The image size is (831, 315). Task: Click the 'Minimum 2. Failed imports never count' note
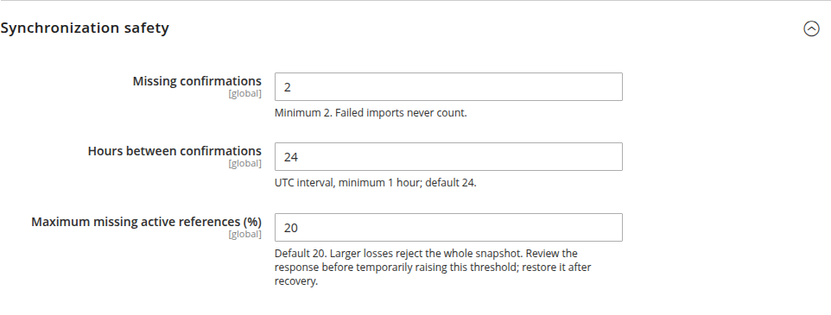[371, 113]
